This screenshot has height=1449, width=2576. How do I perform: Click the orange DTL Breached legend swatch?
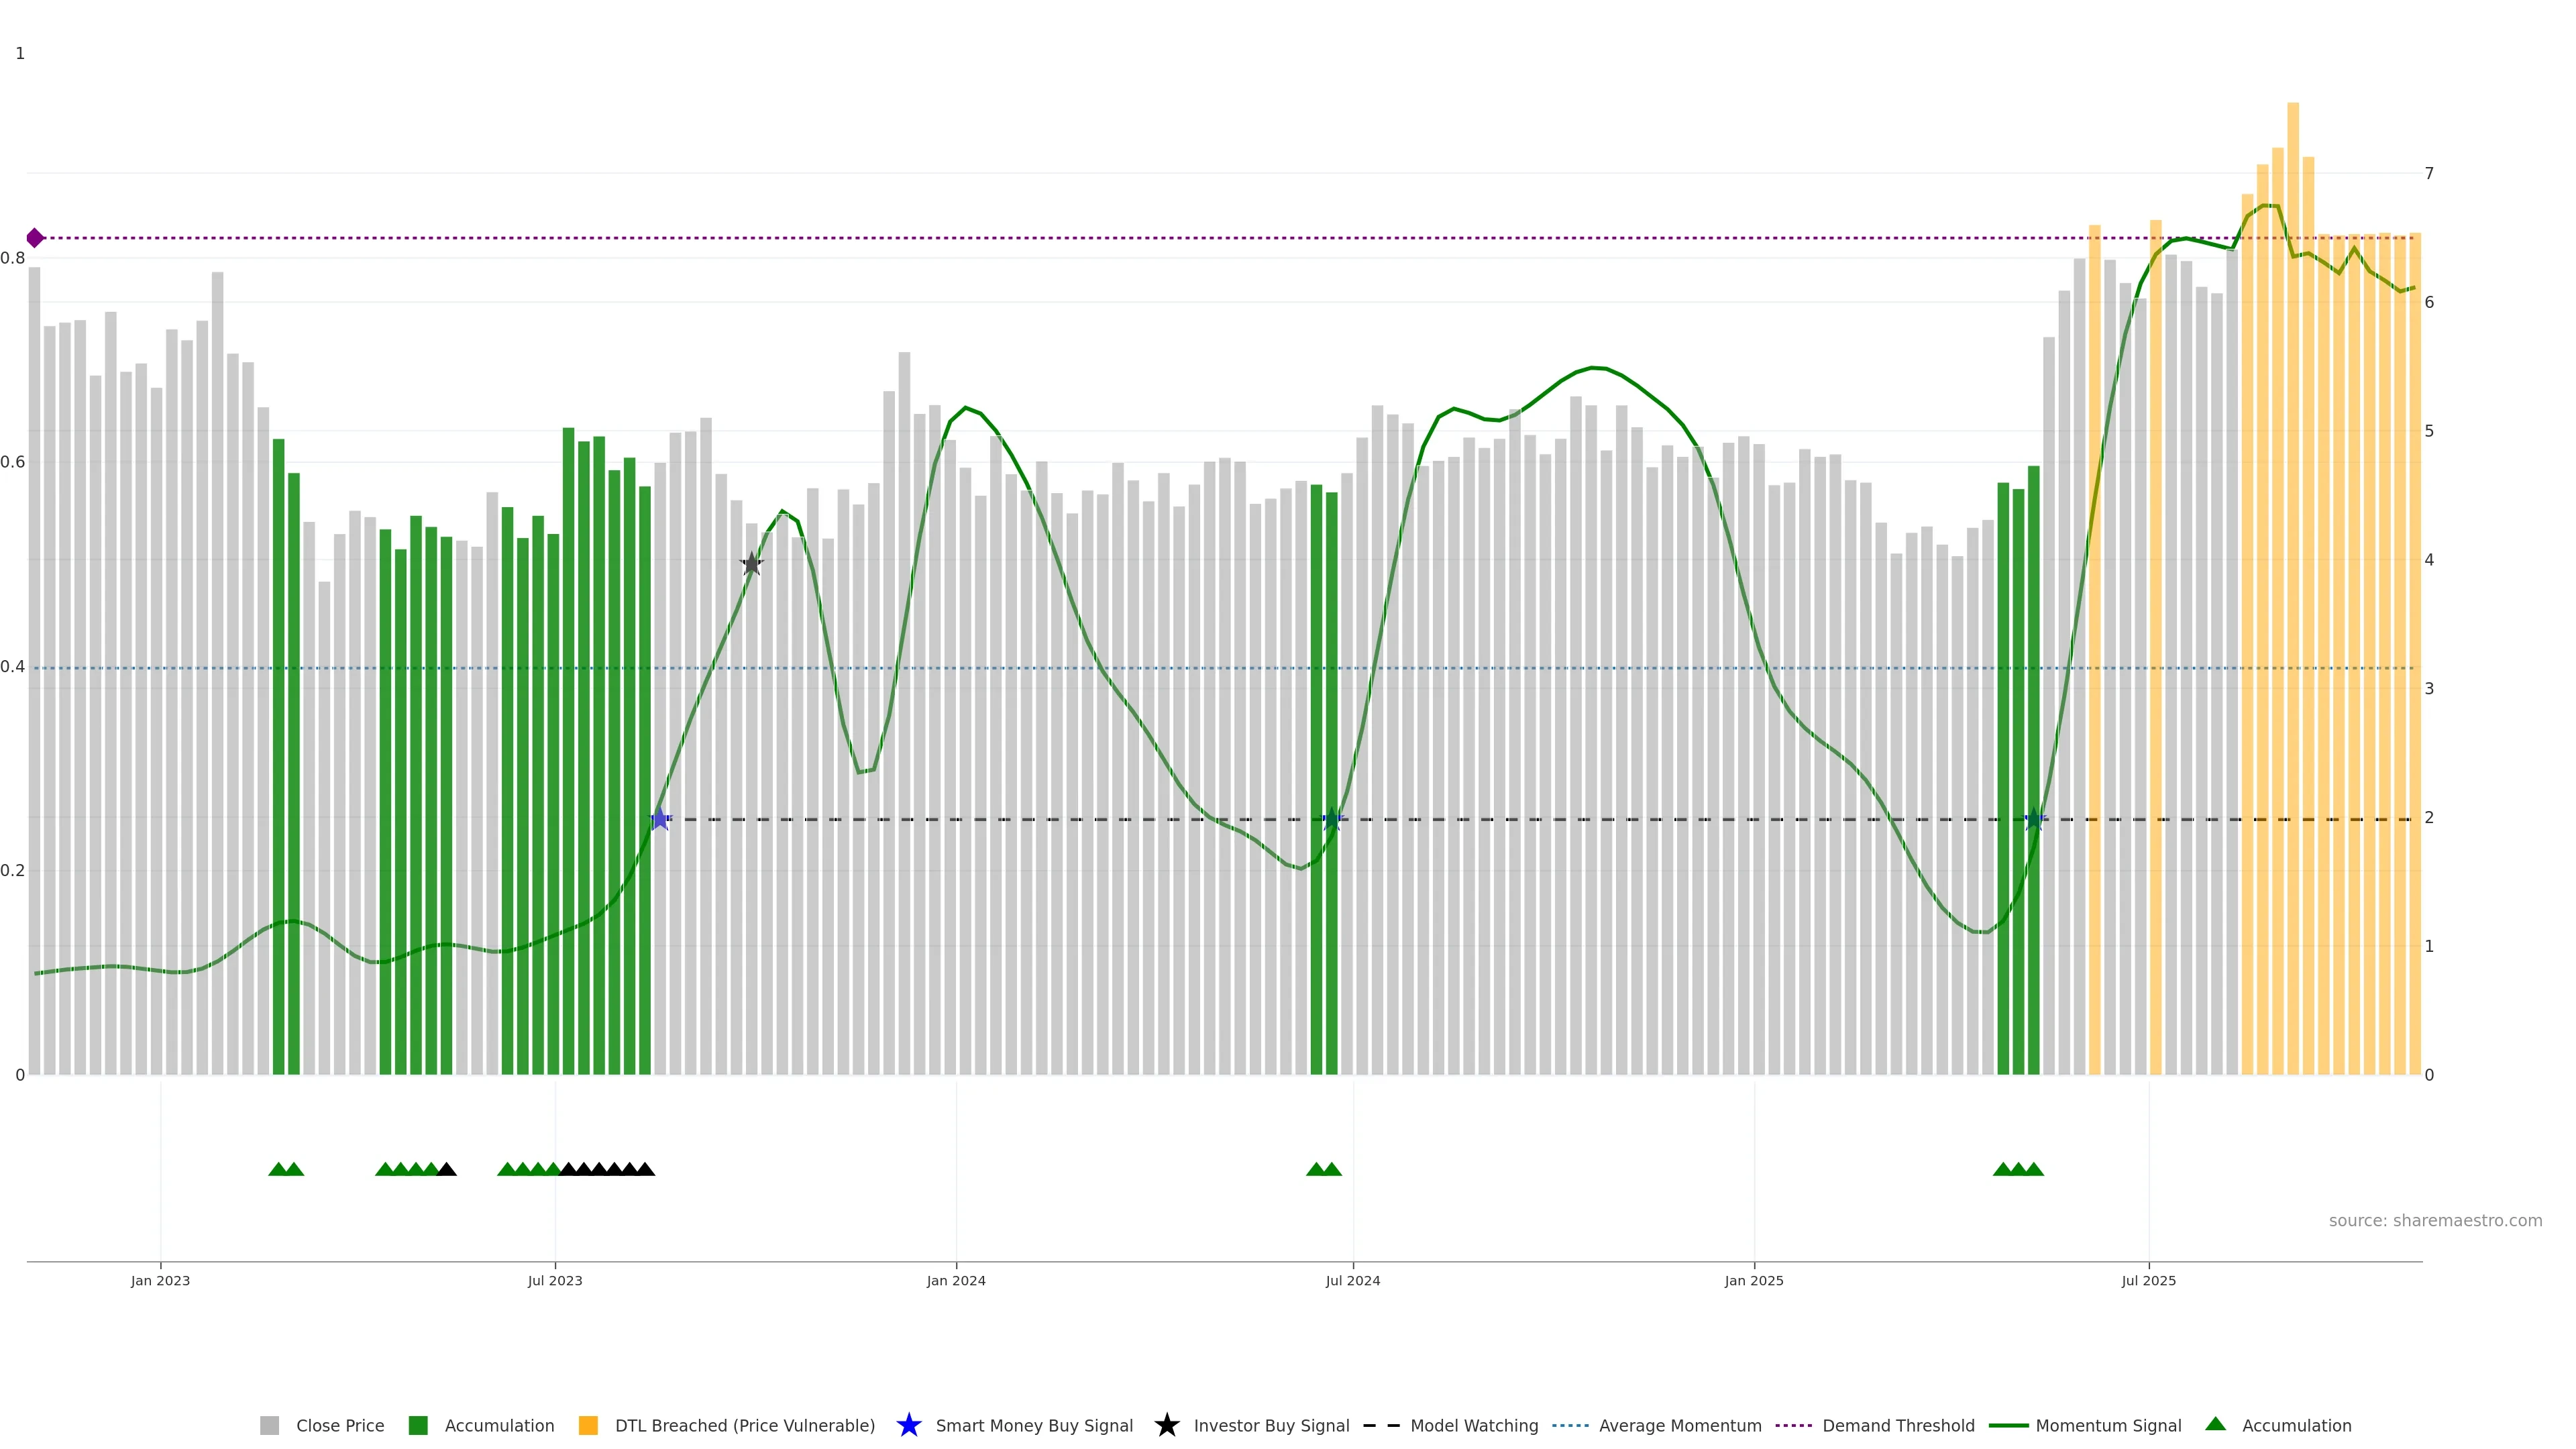click(588, 1426)
